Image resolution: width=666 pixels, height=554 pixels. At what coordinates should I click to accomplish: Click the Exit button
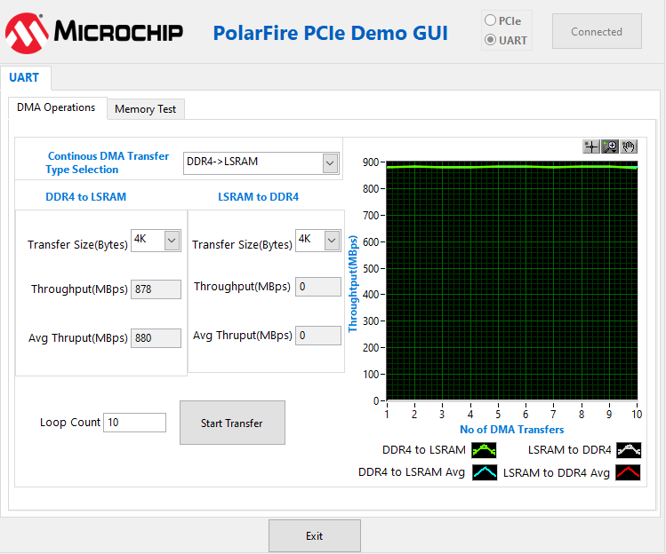point(315,535)
